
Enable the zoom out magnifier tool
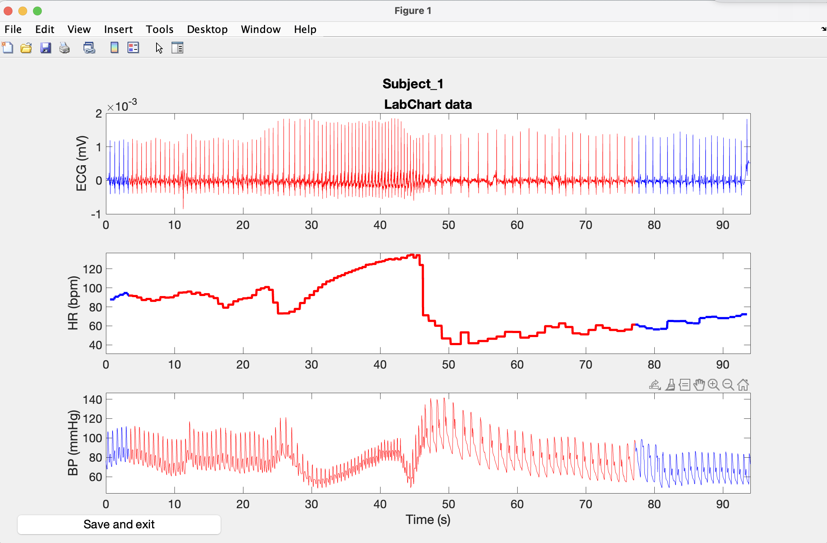(728, 385)
